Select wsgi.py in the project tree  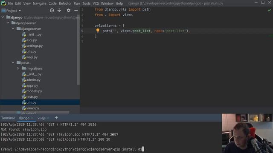(32, 57)
